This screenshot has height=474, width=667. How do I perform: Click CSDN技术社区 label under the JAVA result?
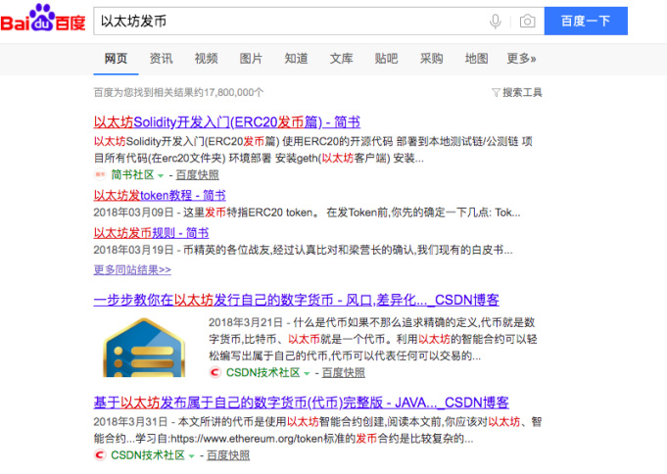point(148,455)
